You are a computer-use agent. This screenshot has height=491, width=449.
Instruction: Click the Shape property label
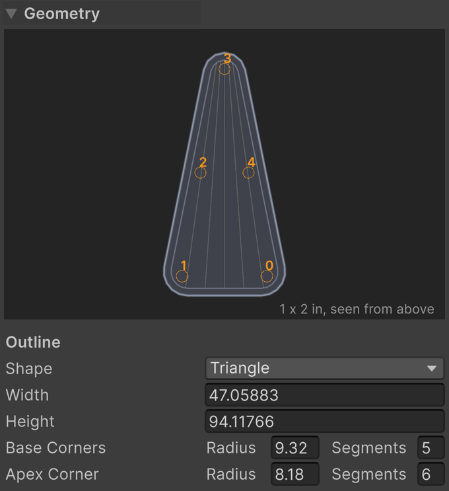click(29, 368)
